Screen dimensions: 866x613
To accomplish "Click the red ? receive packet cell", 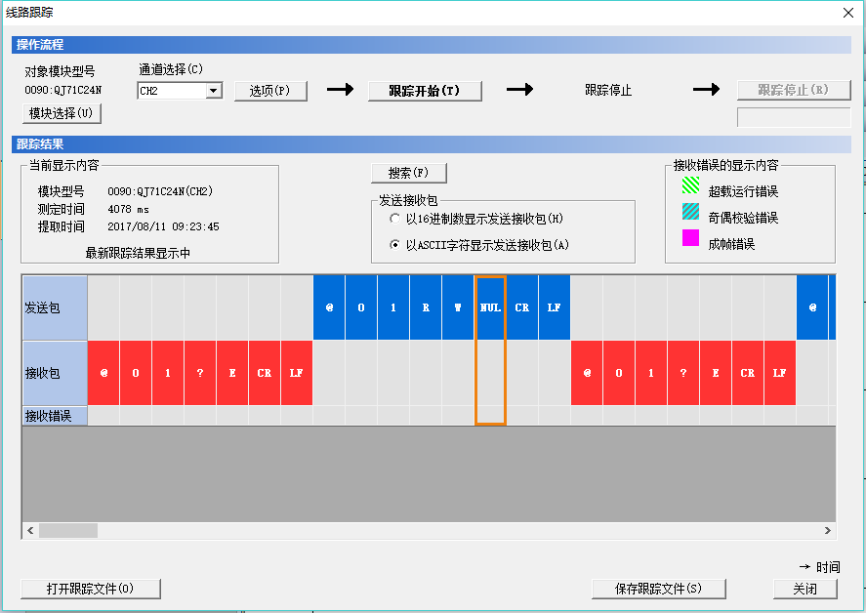I will (x=200, y=373).
